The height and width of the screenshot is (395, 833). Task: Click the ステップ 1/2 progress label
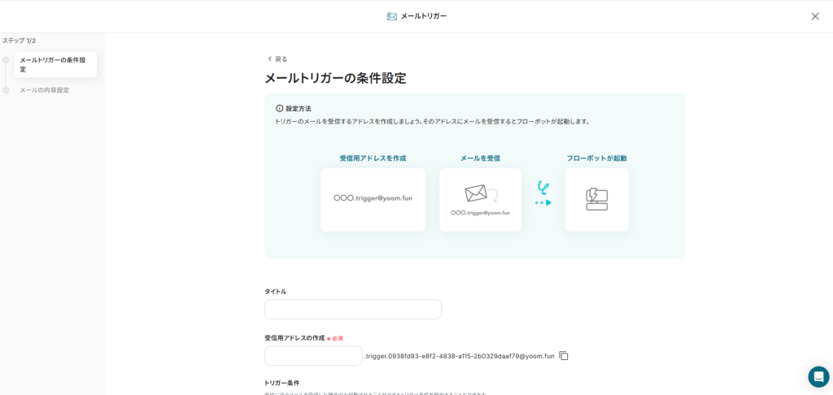point(19,41)
